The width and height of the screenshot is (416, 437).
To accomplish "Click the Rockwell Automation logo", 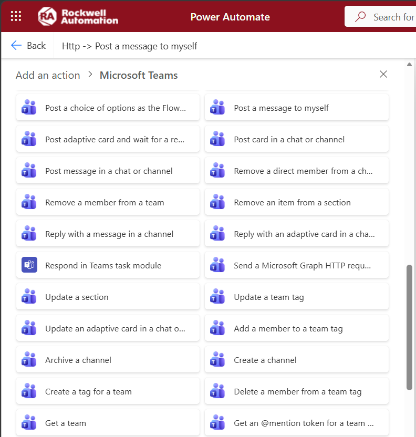I will tap(78, 16).
